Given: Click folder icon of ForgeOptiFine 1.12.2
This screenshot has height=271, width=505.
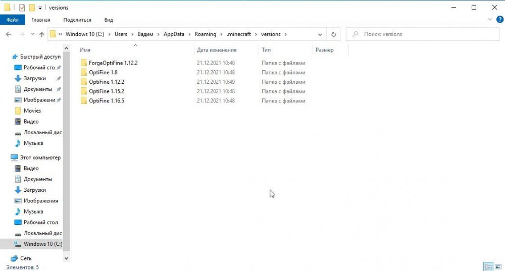Looking at the screenshot, I should pos(84,63).
